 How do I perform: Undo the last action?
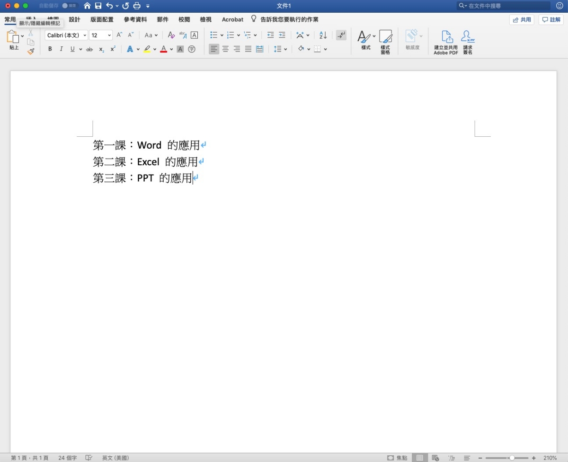(x=109, y=6)
